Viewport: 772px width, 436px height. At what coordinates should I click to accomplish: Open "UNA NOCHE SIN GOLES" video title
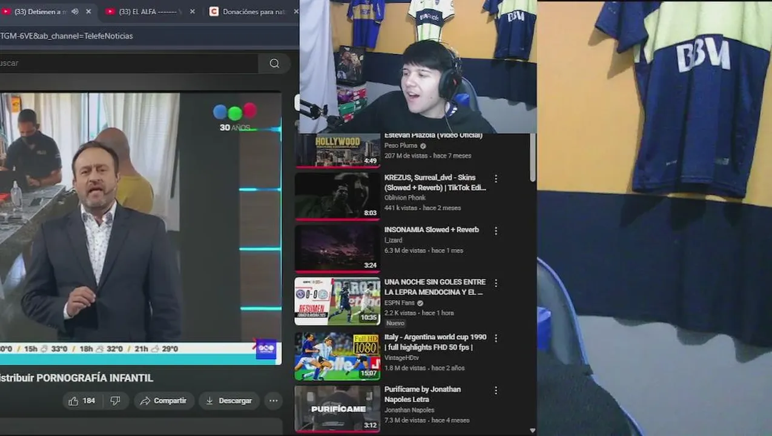[435, 287]
